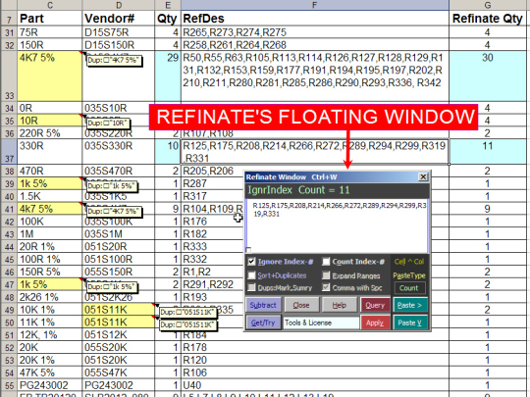Select column D header
The image size is (530, 397).
[119, 5]
